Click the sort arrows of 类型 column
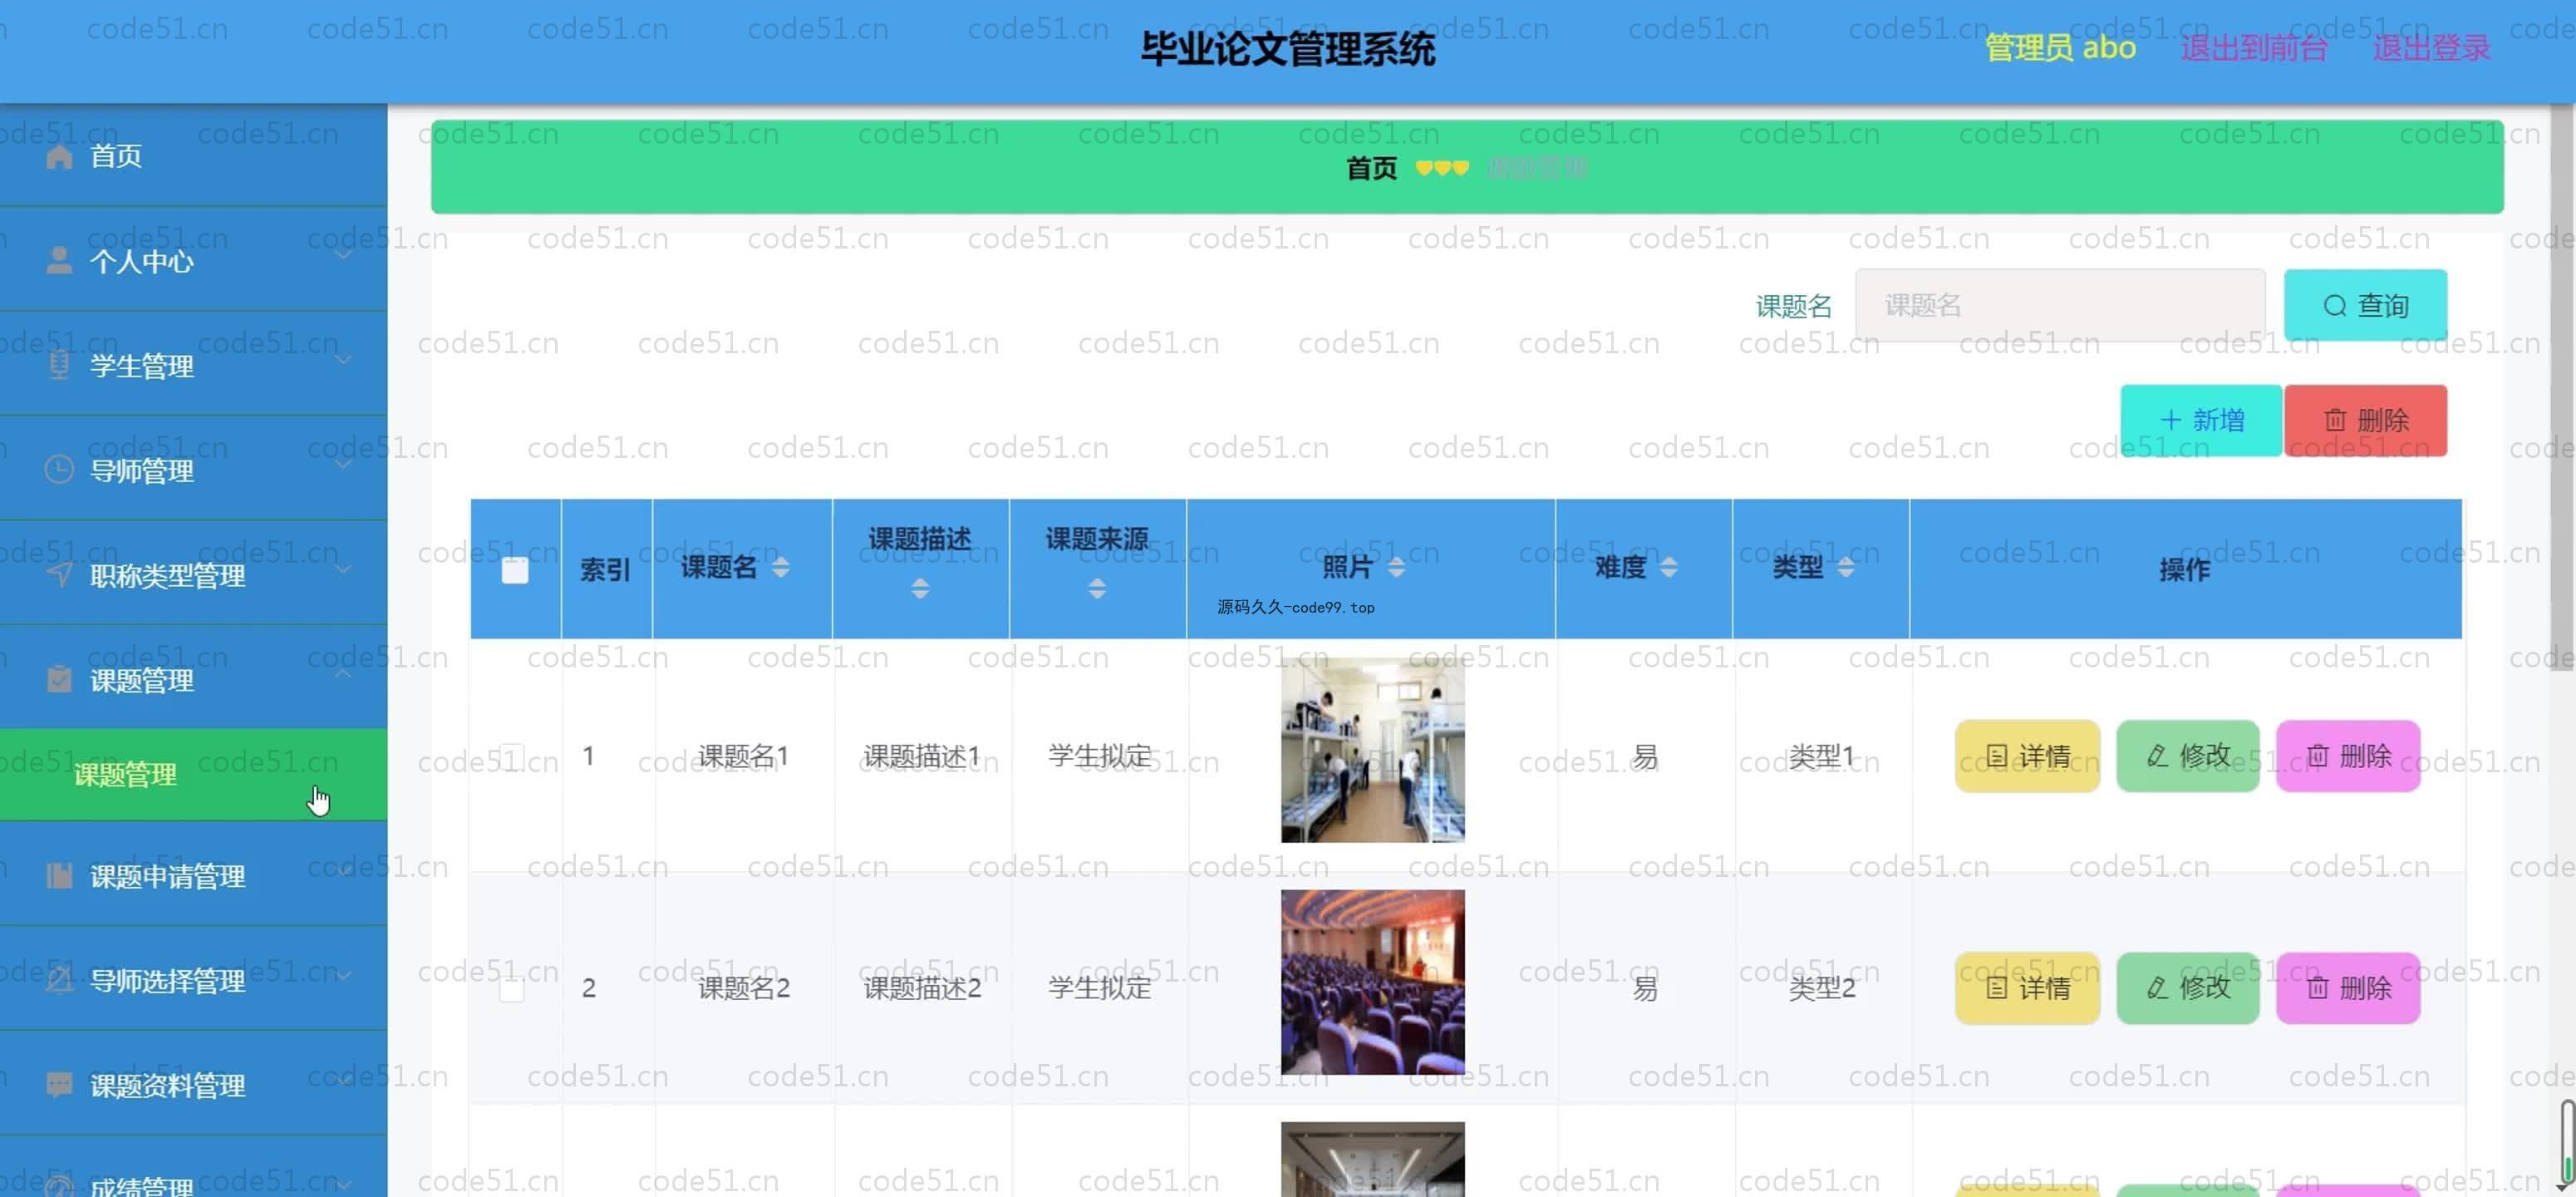This screenshot has height=1197, width=2576. pyautogui.click(x=1846, y=567)
